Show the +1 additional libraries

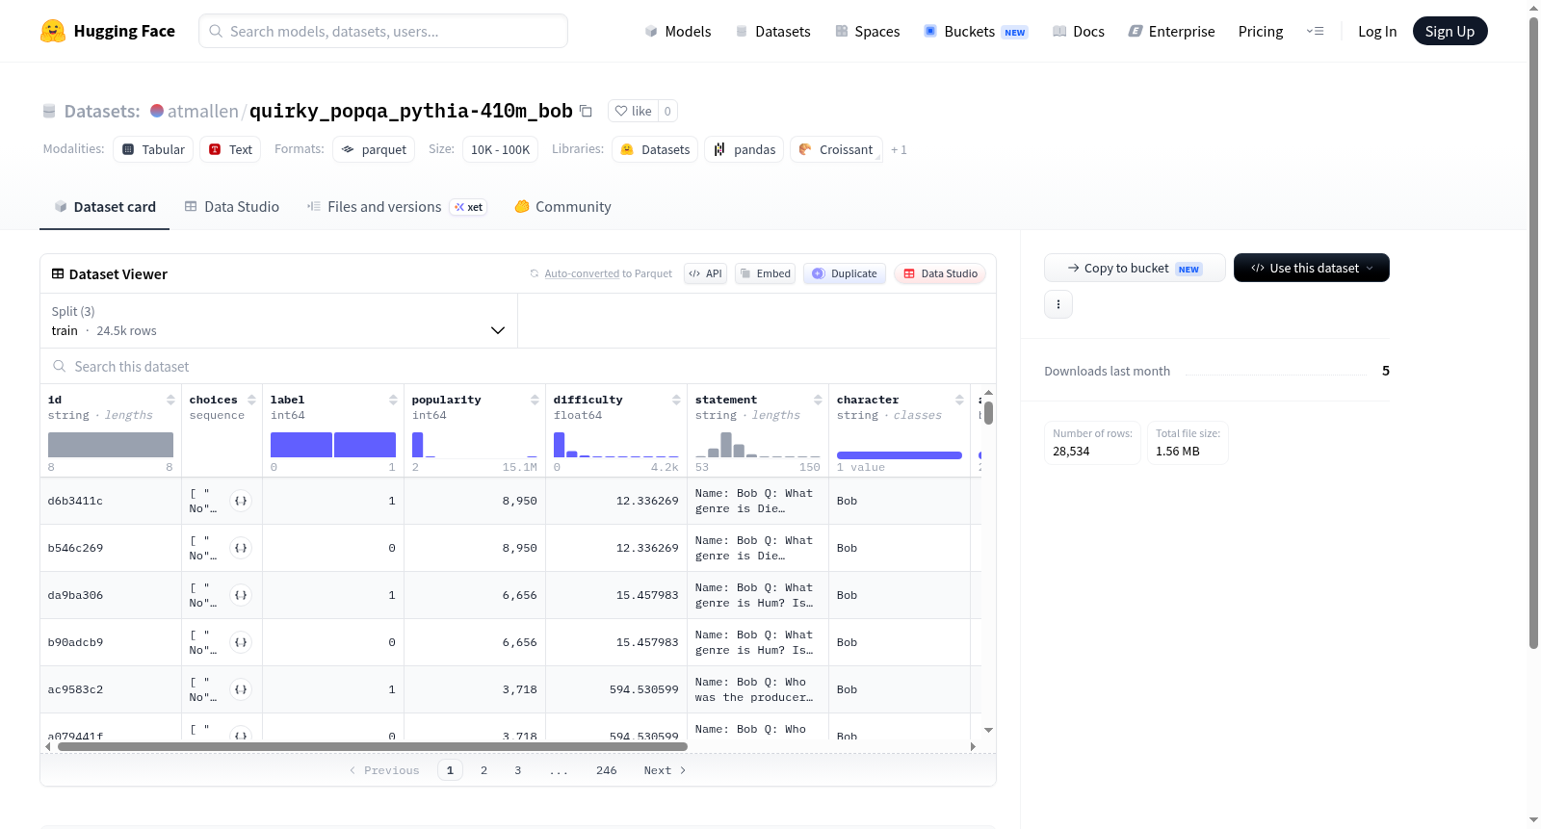pos(899,149)
